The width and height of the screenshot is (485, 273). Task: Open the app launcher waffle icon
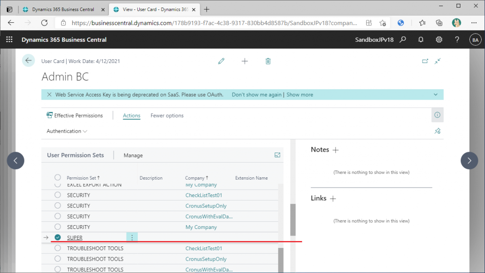coord(9,40)
